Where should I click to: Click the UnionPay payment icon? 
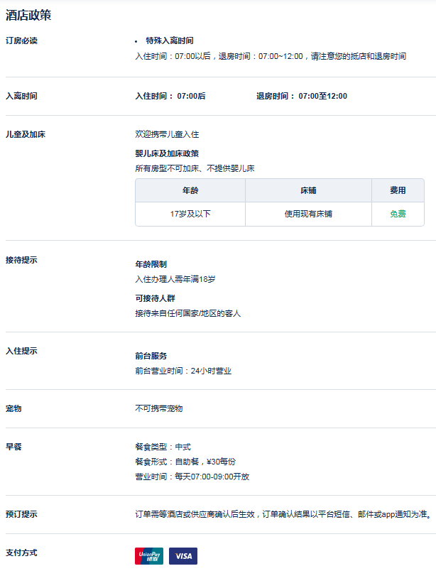[149, 555]
